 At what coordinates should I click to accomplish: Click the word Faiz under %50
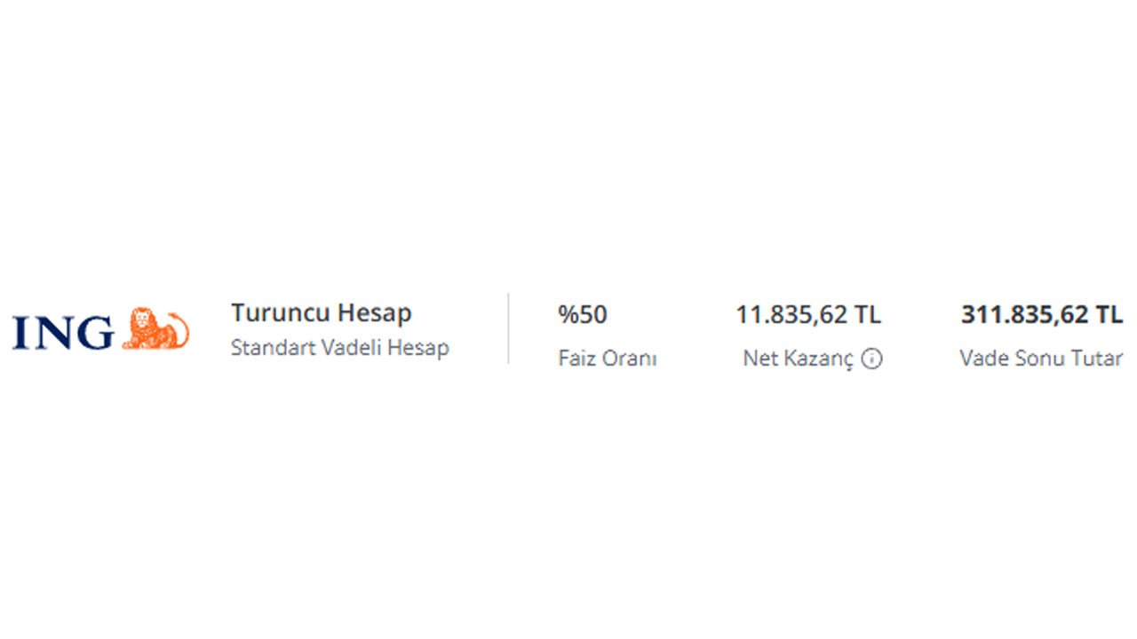pos(576,359)
